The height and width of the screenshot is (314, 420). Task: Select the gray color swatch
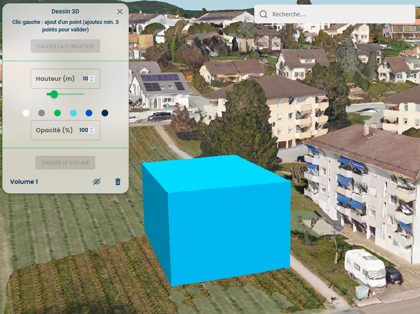click(42, 113)
